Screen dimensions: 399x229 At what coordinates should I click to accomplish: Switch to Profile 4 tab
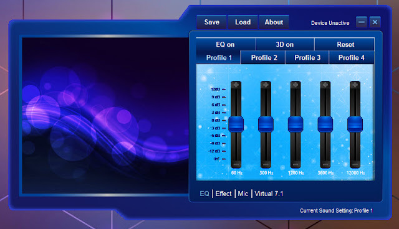pyautogui.click(x=352, y=58)
